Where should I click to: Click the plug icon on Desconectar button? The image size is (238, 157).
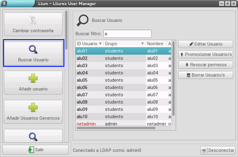pos(204,150)
